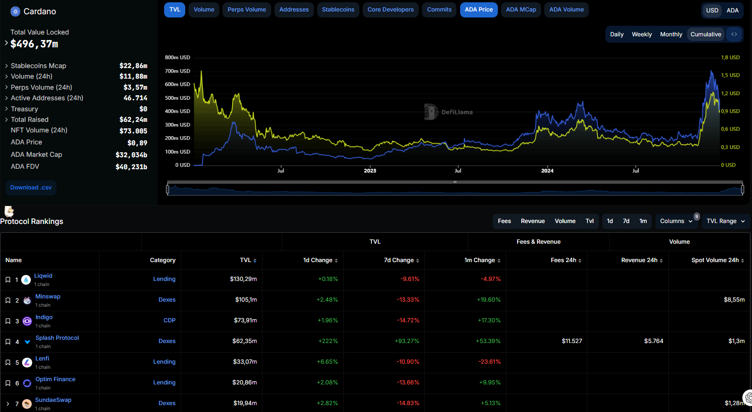Bookmark the Indigo protocol row

pos(8,321)
